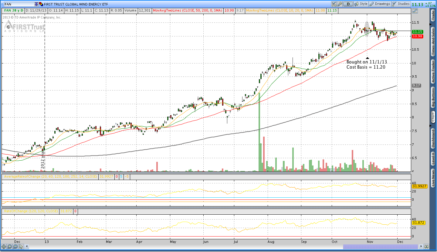Open the Drawings menu

[x=380, y=4]
